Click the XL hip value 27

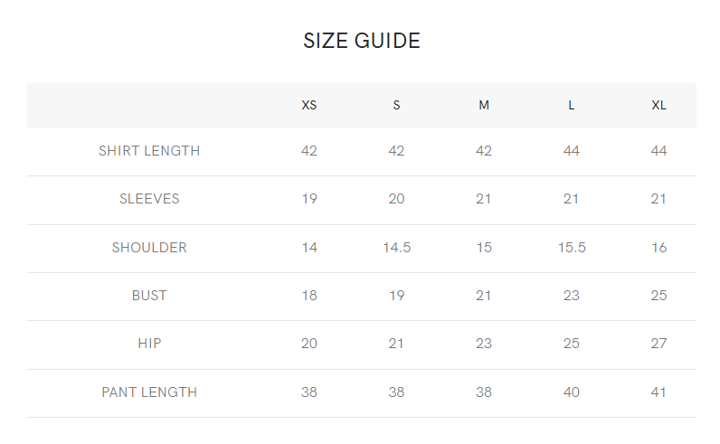(x=658, y=344)
